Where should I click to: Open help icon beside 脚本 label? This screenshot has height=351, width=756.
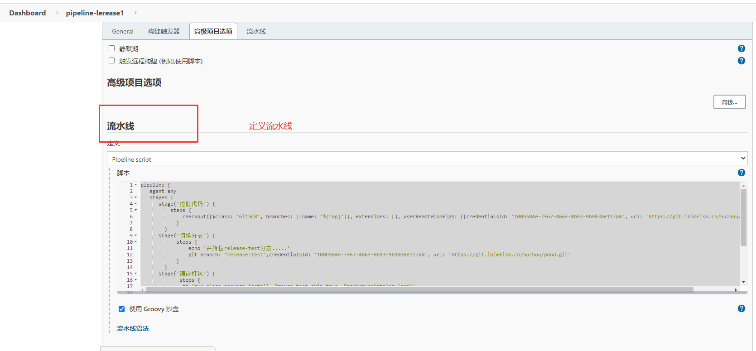(x=741, y=173)
